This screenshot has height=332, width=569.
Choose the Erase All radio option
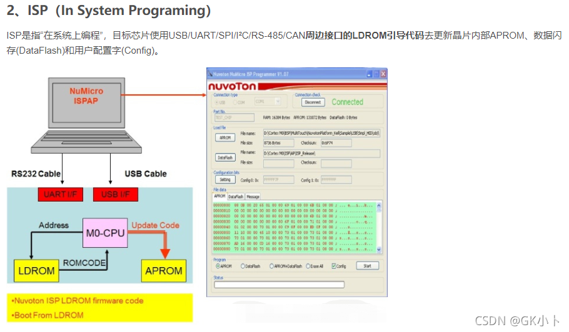pos(308,266)
